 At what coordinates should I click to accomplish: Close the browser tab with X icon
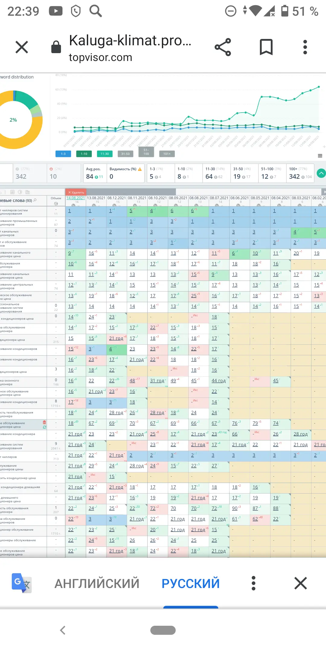tap(22, 47)
